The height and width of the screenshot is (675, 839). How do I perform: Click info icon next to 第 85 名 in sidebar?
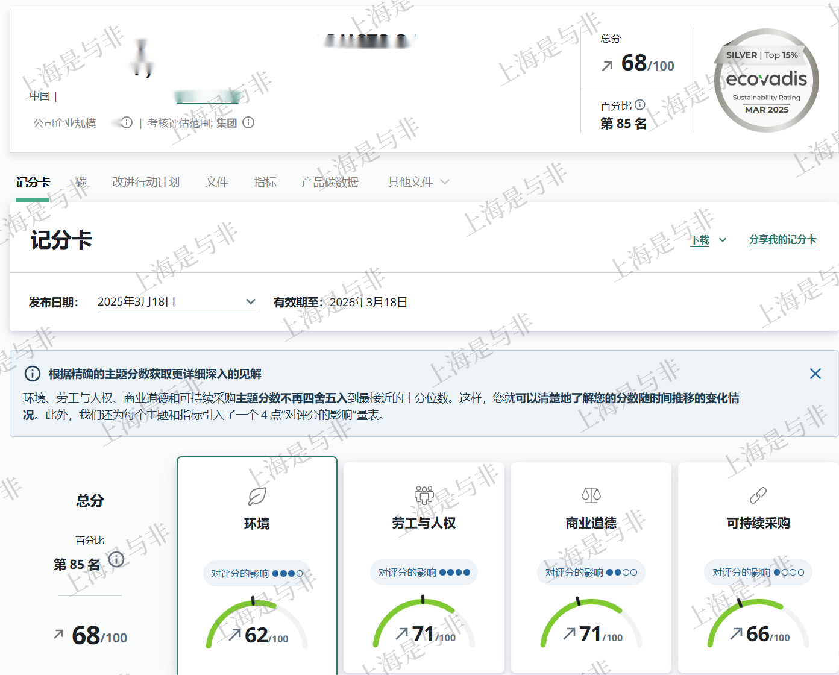point(116,560)
